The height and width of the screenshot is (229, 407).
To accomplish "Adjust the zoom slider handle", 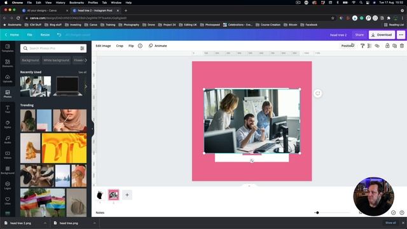I will tap(317, 212).
